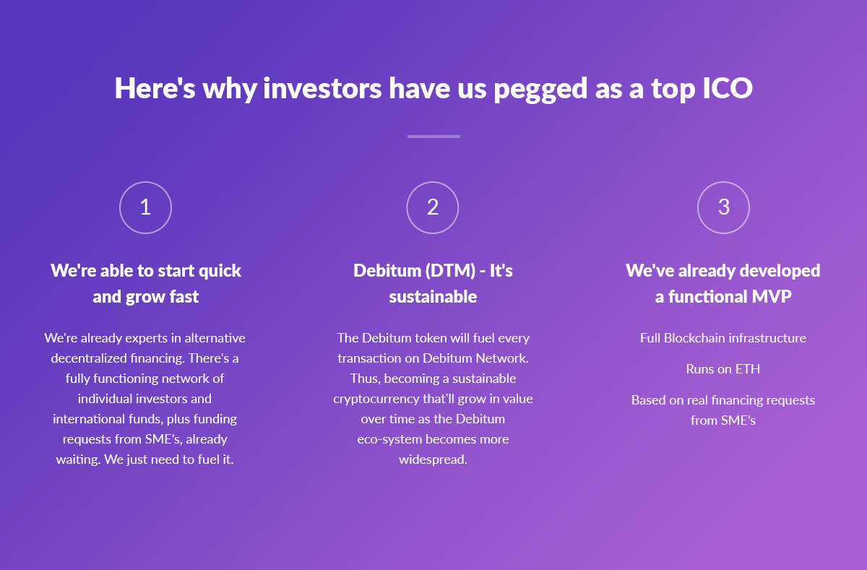Click the divider line under the heading
Screen dimensions: 867x570
433,136
